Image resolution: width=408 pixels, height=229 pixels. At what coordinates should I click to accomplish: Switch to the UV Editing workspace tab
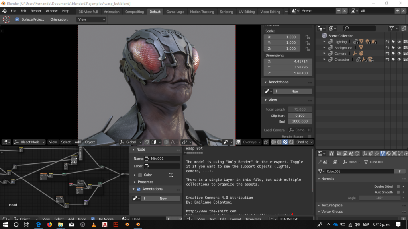(x=246, y=12)
